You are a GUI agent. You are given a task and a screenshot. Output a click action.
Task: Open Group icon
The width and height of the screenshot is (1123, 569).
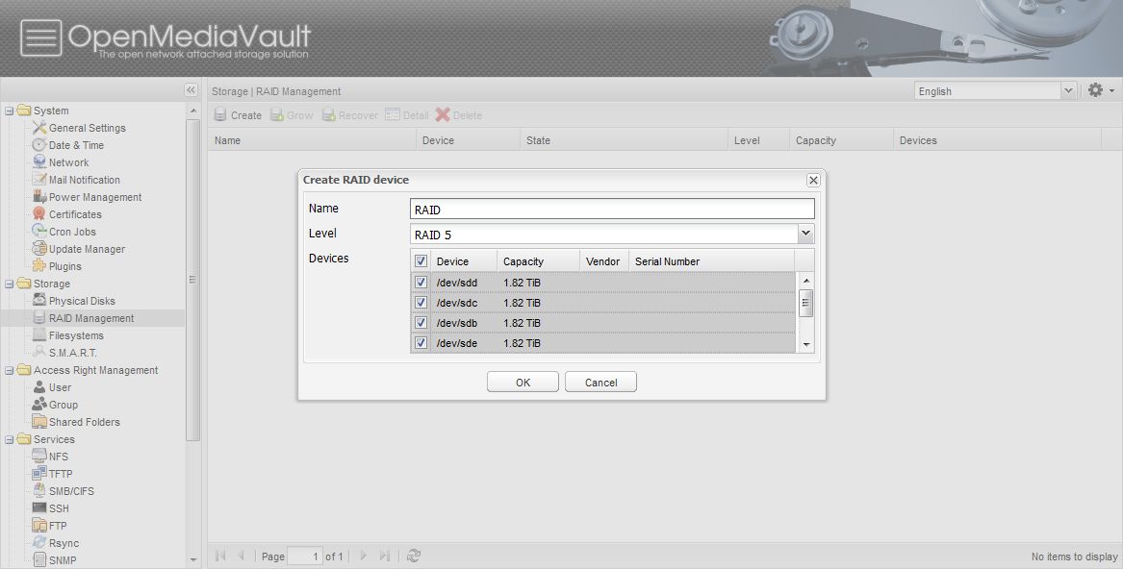coord(39,405)
